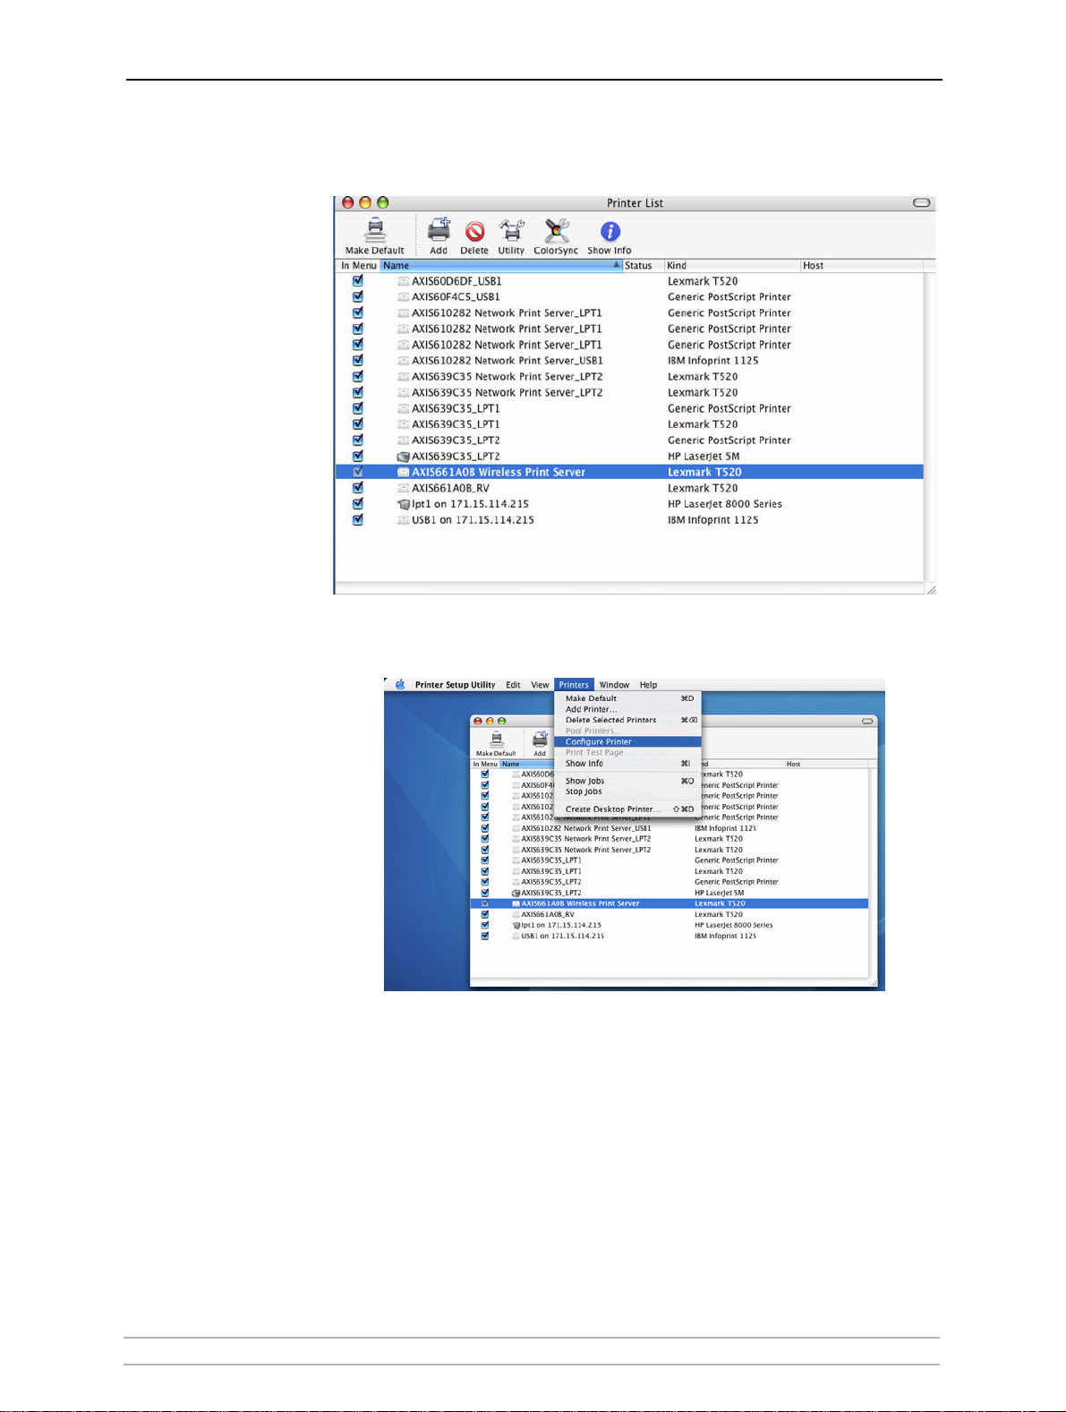Click the Kind column header in upper Printer List
1066x1412 pixels.
(732, 266)
